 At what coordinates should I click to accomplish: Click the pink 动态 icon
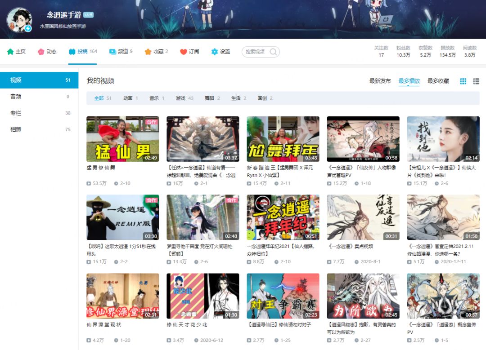(41, 52)
